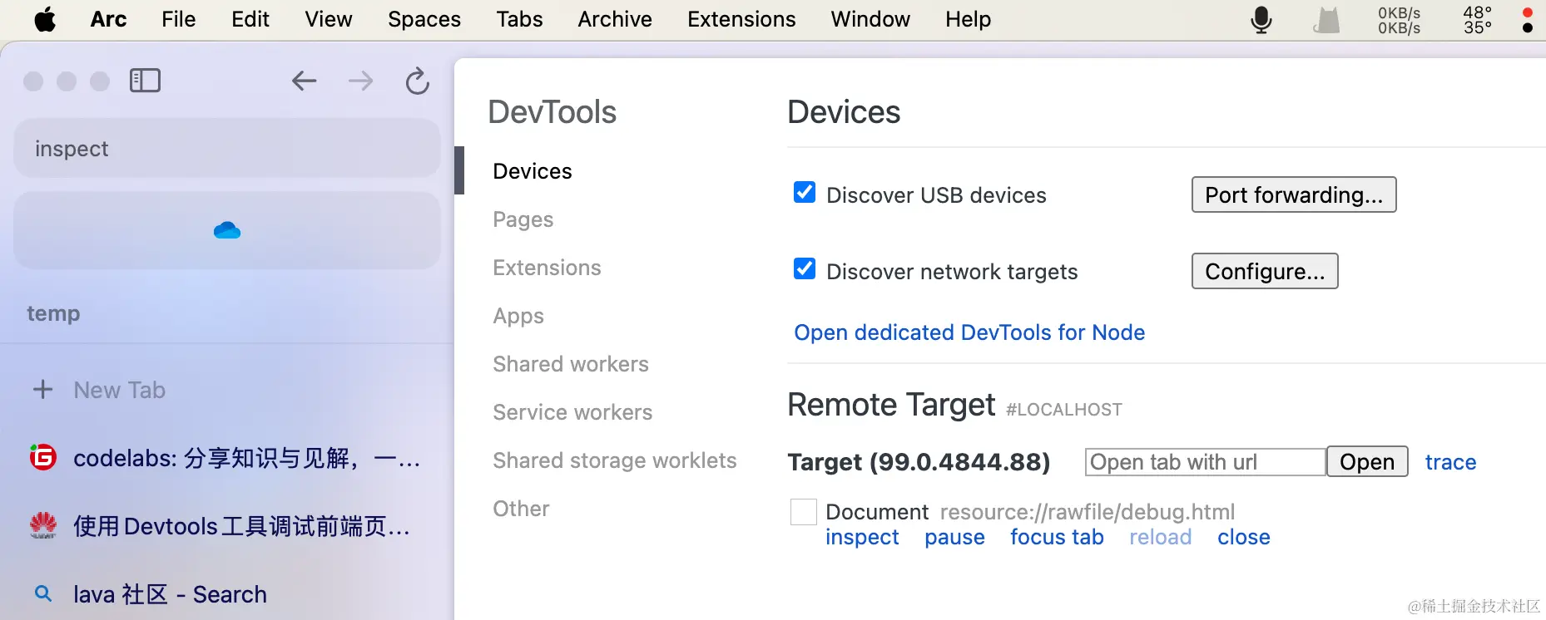Click the plus icon for New Tab
This screenshot has height=620, width=1546.
pos(42,389)
